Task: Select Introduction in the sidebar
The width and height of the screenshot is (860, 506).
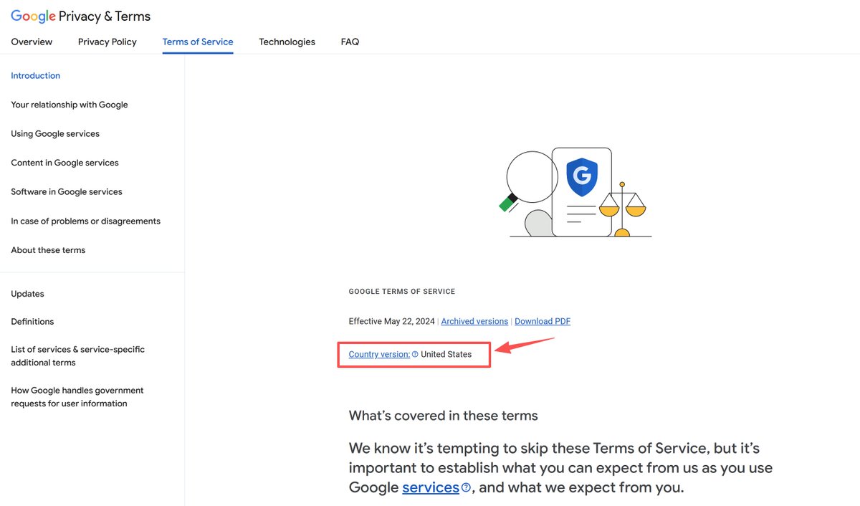Action: 36,75
